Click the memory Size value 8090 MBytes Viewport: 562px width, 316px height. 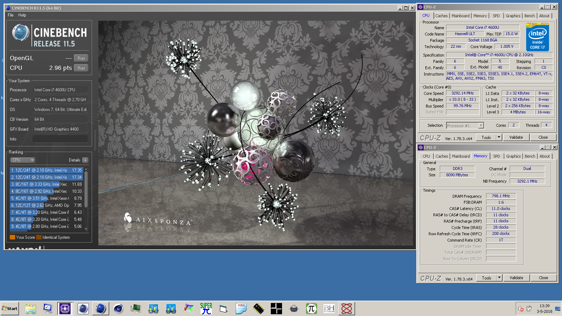pyautogui.click(x=457, y=175)
